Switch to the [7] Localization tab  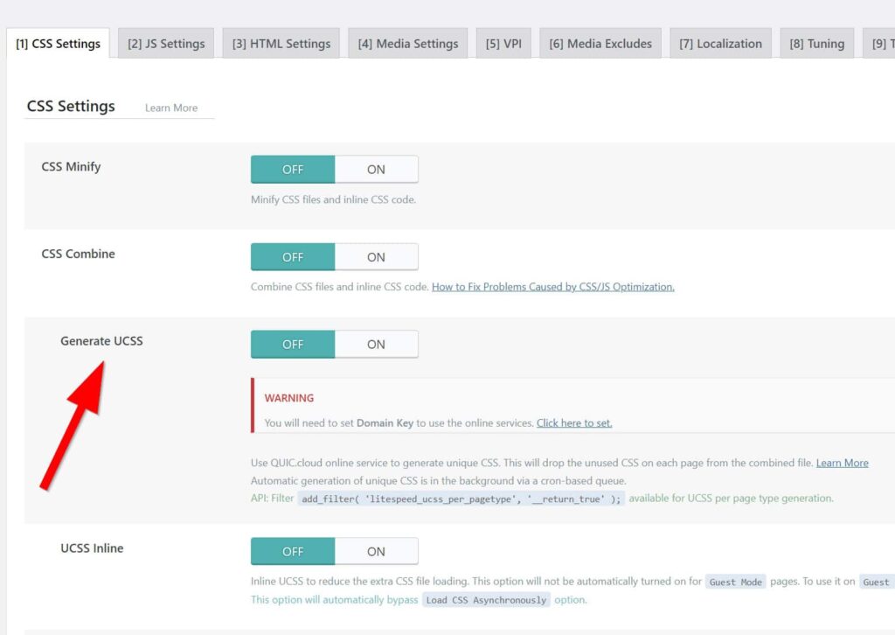tap(720, 44)
